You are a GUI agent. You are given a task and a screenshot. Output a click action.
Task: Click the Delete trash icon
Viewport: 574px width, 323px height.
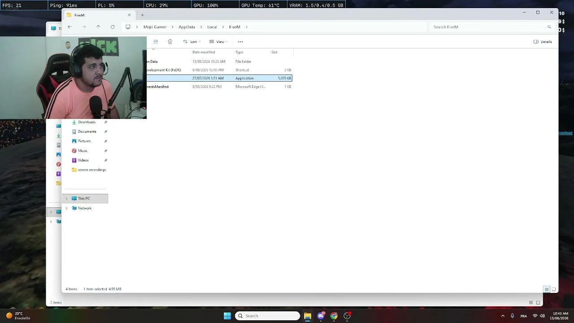coord(170,42)
